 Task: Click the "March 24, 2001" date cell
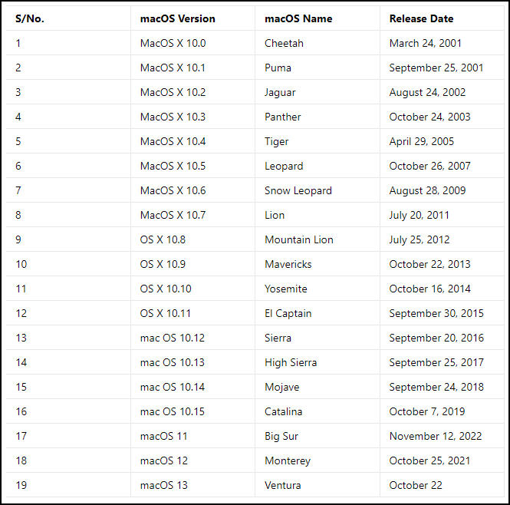pyautogui.click(x=426, y=43)
